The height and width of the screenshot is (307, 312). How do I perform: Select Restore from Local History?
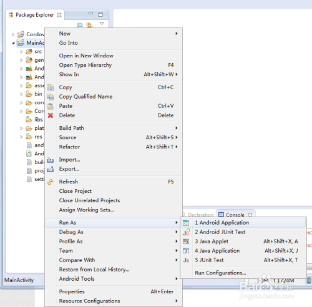(x=114, y=270)
